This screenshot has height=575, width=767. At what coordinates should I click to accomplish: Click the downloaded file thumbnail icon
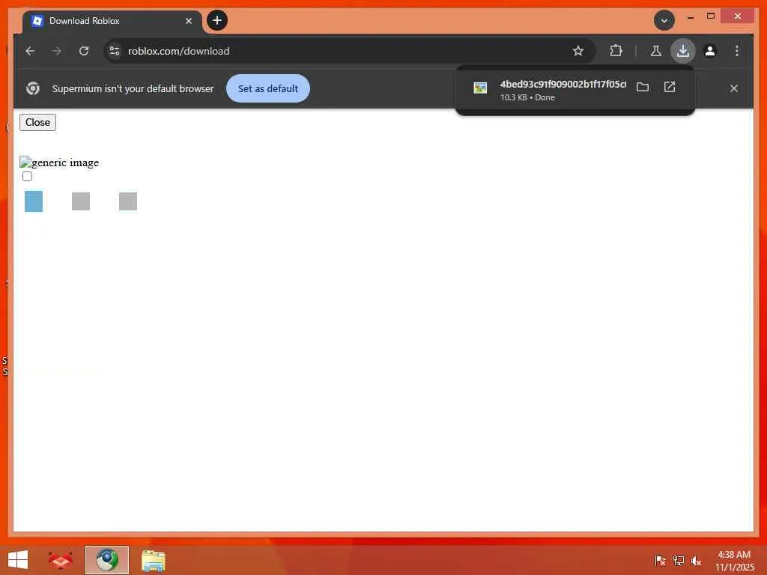point(480,88)
